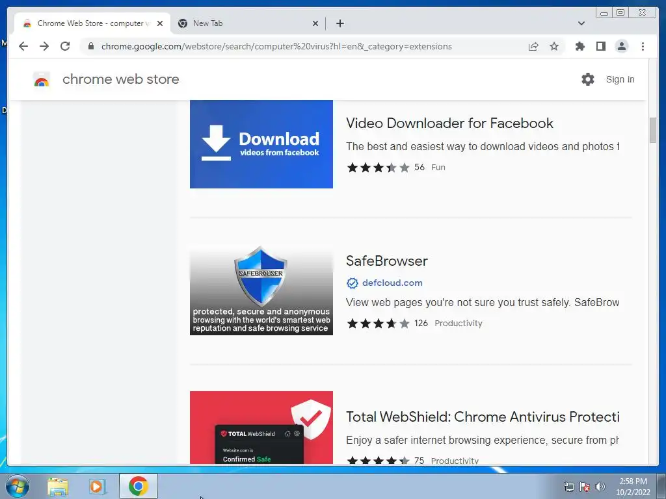Click SafeBrowser description text
The width and height of the screenshot is (666, 499).
[482, 303]
